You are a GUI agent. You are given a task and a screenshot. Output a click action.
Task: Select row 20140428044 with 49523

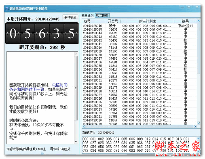point(139,33)
